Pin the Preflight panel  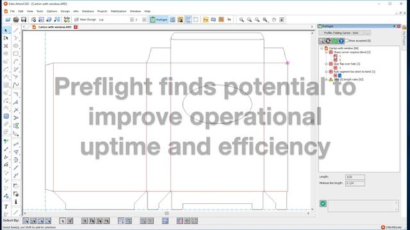[395, 26]
